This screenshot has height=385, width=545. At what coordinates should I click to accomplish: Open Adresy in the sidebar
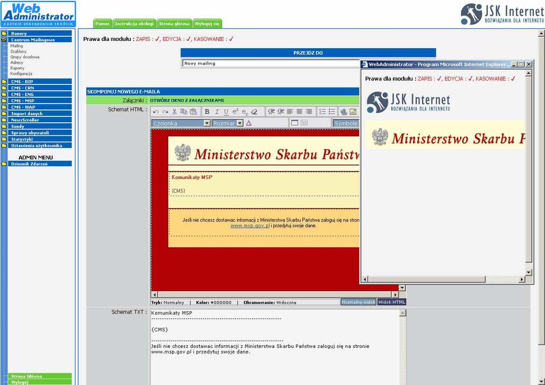(16, 63)
